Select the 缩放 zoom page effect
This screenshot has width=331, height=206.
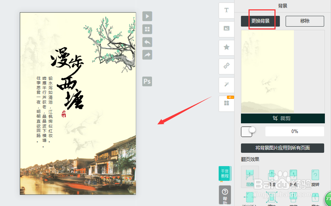coord(272,198)
